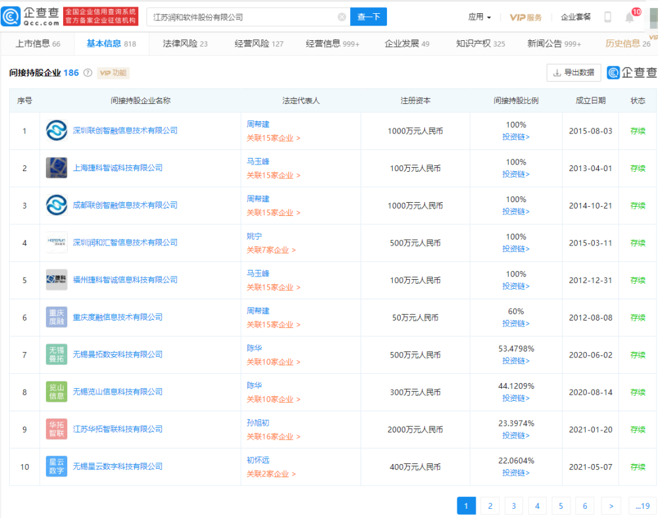The image size is (658, 518).
Task: Go to page 3 of results
Action: tap(513, 505)
